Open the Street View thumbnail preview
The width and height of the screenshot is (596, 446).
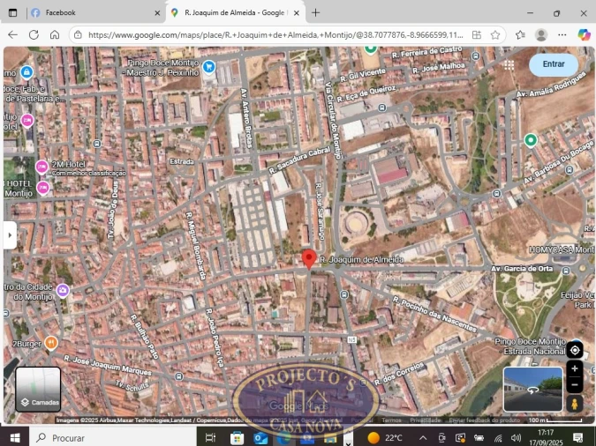532,389
